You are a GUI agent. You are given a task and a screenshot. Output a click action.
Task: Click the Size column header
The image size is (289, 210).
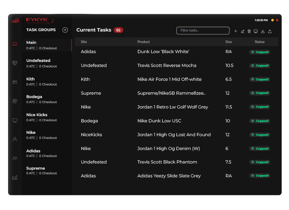tap(229, 42)
